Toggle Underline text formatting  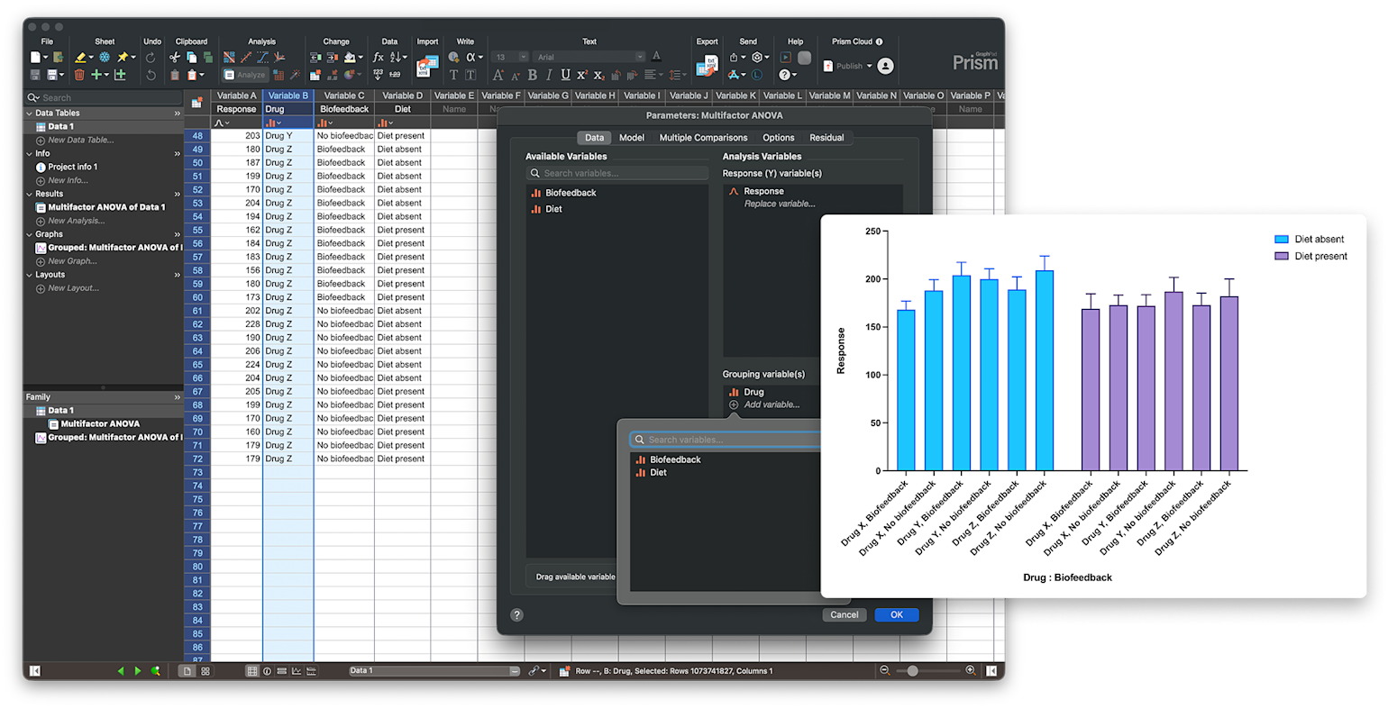point(565,75)
